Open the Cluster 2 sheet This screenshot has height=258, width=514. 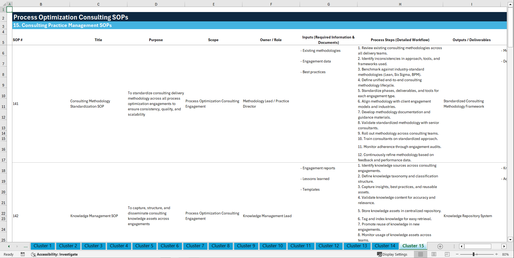[x=68, y=246]
